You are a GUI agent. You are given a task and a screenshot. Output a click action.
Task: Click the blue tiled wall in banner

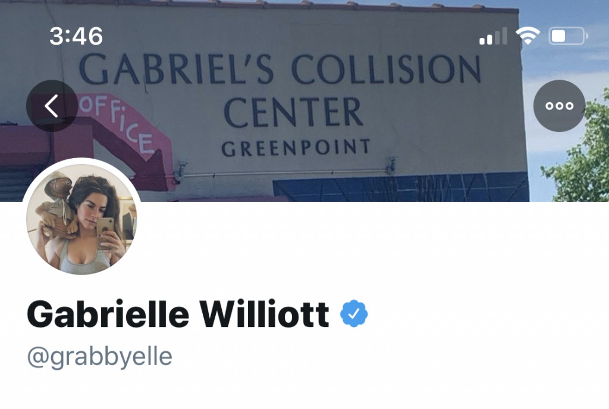401,187
